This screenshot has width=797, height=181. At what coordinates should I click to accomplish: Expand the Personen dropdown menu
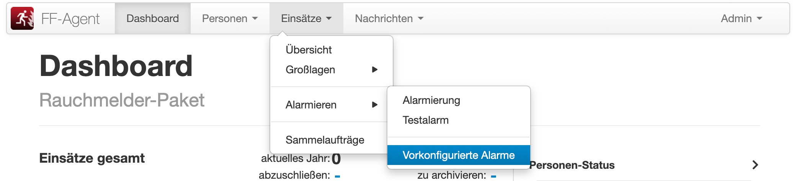230,19
